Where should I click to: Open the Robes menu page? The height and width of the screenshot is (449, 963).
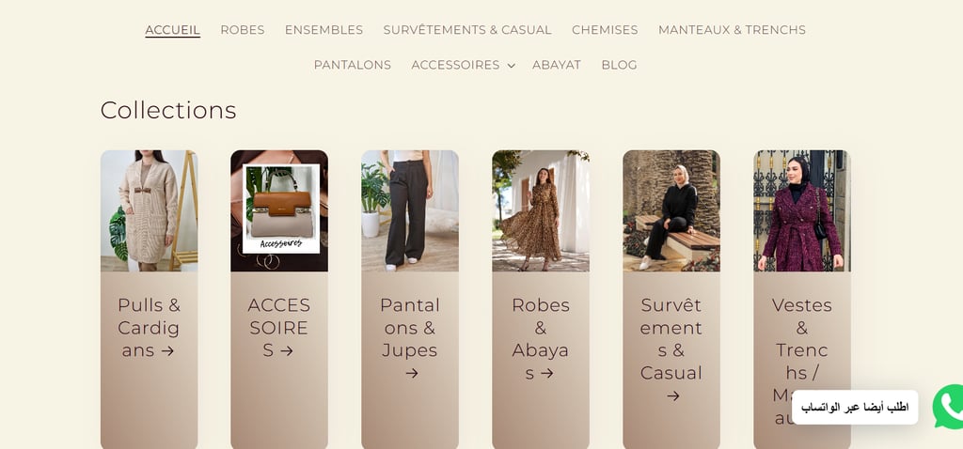pyautogui.click(x=243, y=30)
